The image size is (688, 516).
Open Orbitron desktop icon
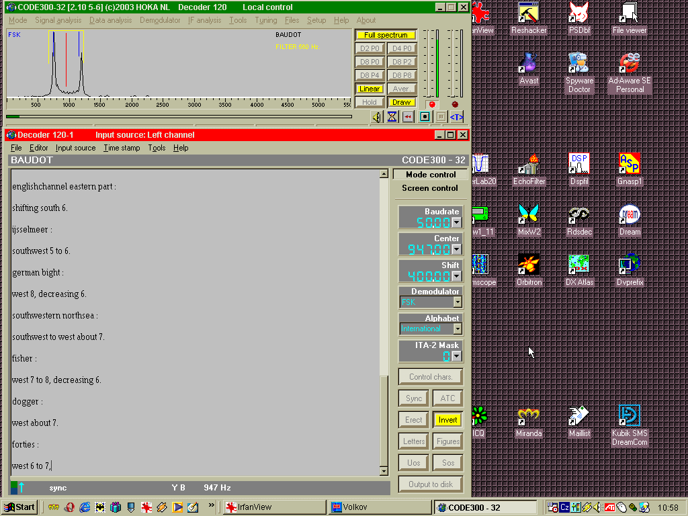click(x=529, y=270)
